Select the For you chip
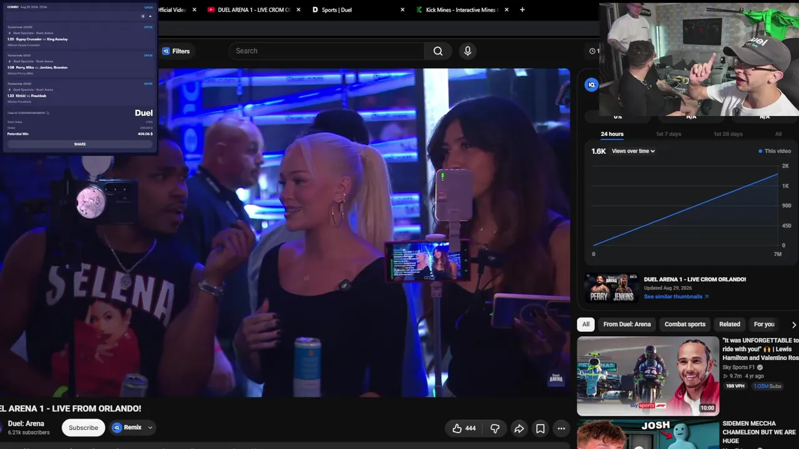 764,324
